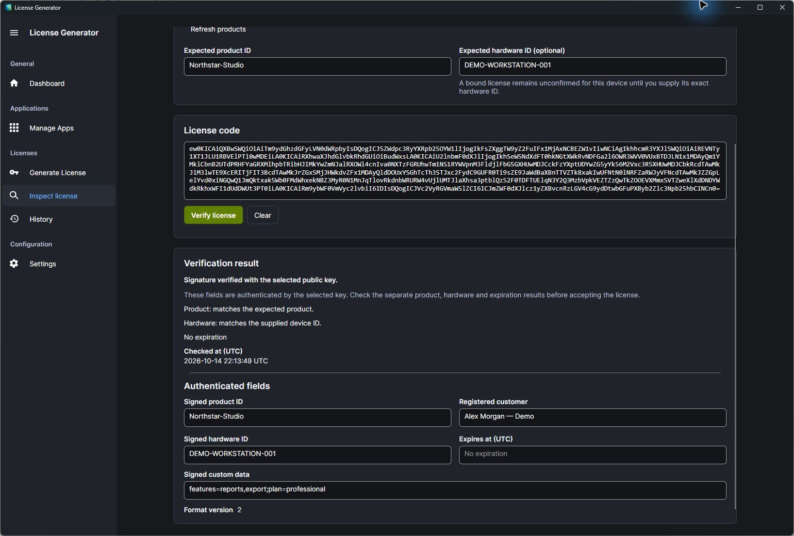Click the 'Verification result' heading

coord(221,263)
